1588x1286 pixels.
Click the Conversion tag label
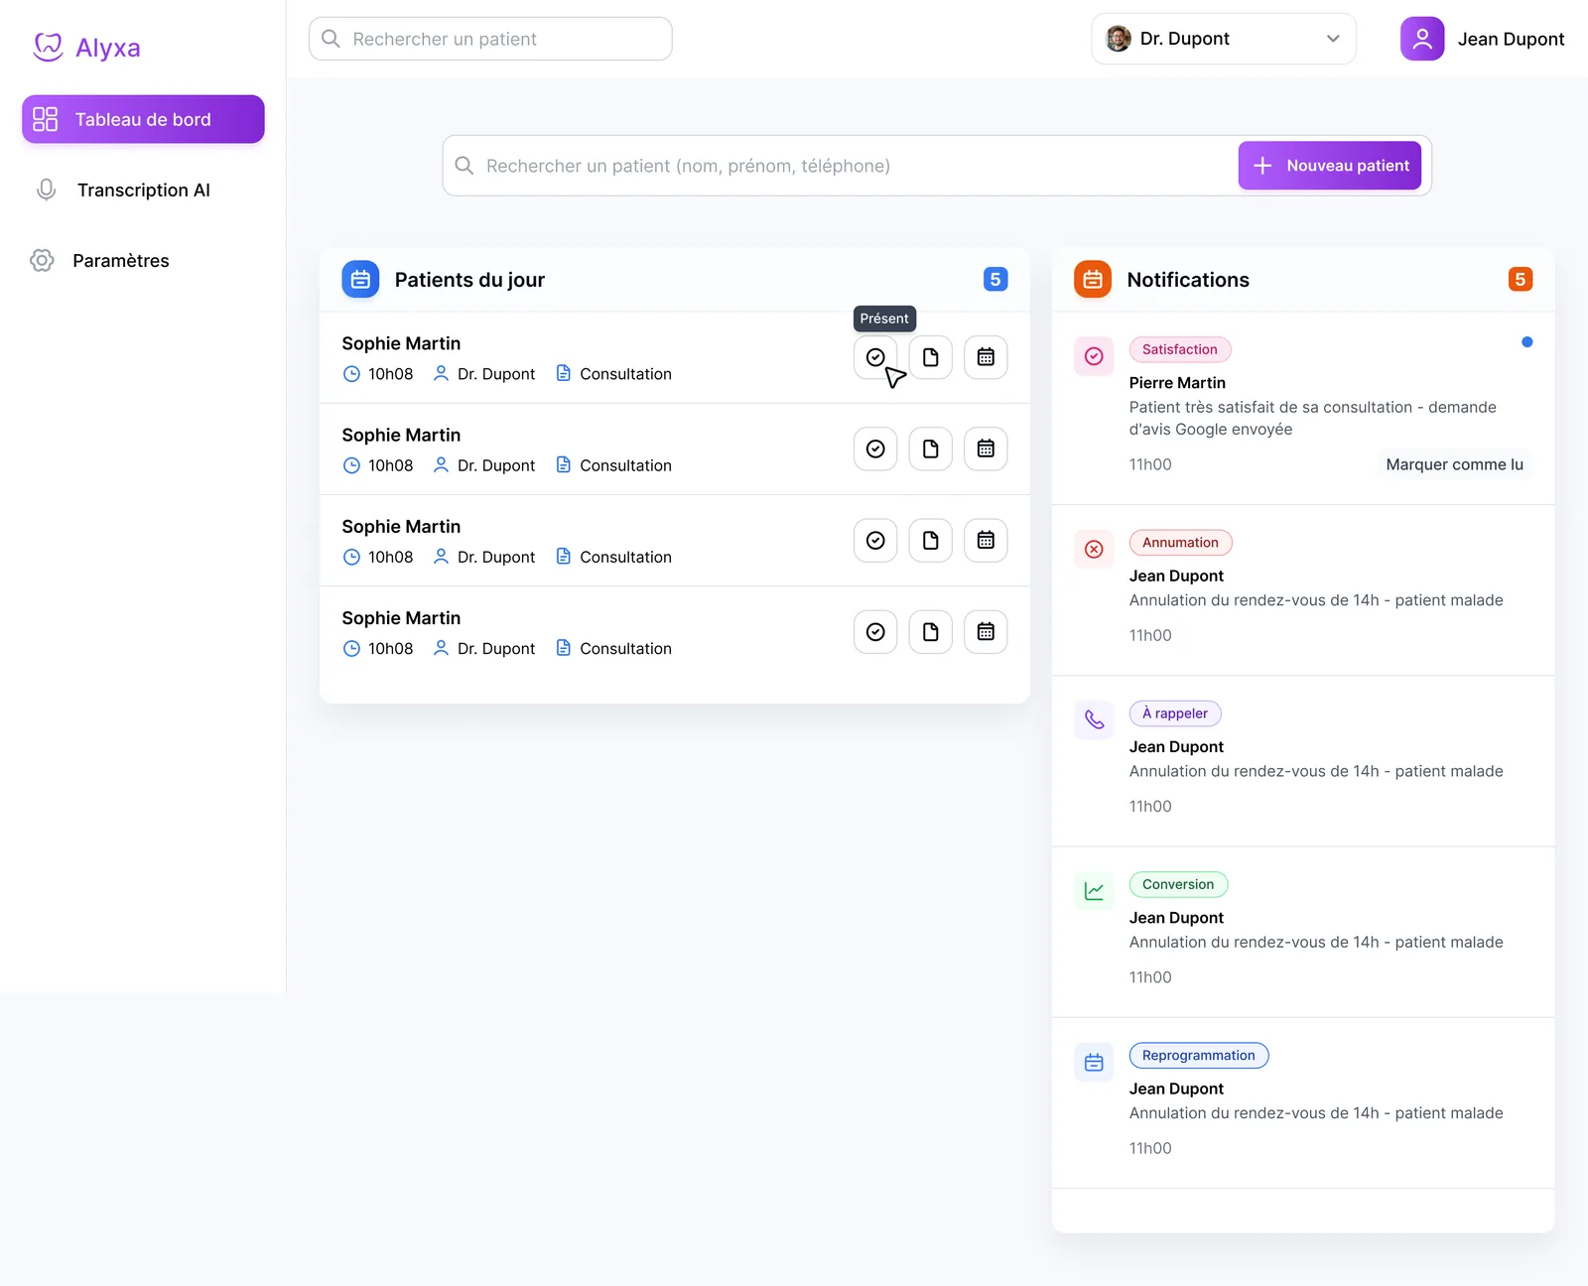coord(1178,884)
